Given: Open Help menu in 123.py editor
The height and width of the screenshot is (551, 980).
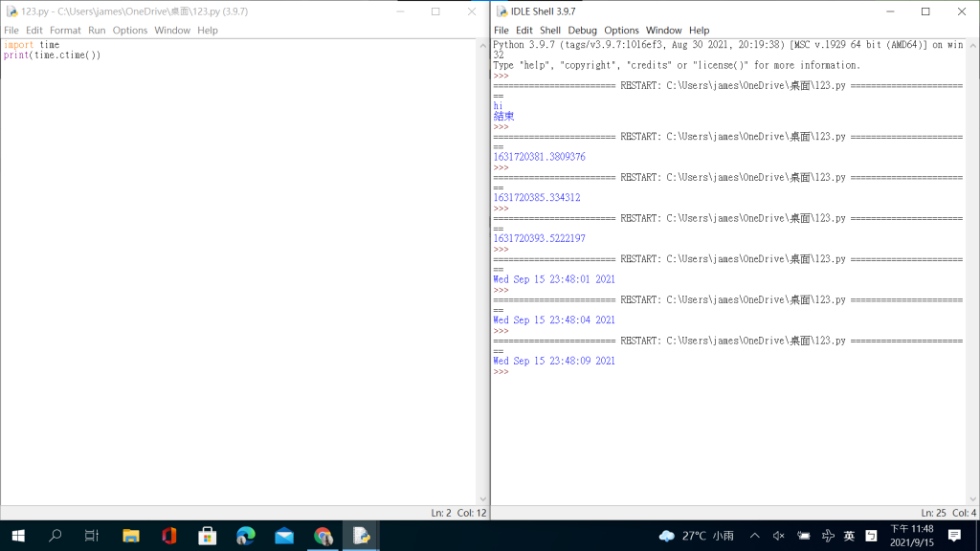Looking at the screenshot, I should click(208, 30).
